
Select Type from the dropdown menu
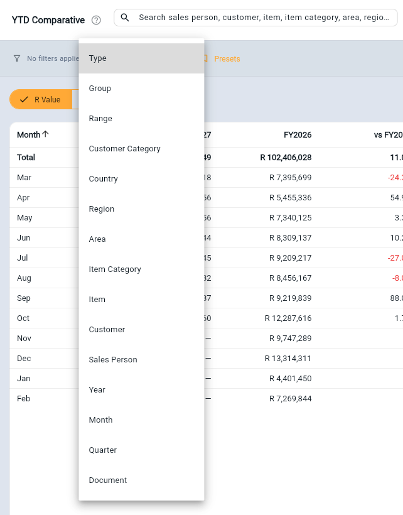point(141,58)
